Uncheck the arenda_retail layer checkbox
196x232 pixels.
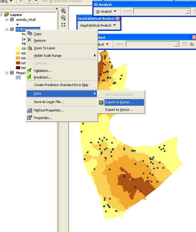(x=12, y=20)
